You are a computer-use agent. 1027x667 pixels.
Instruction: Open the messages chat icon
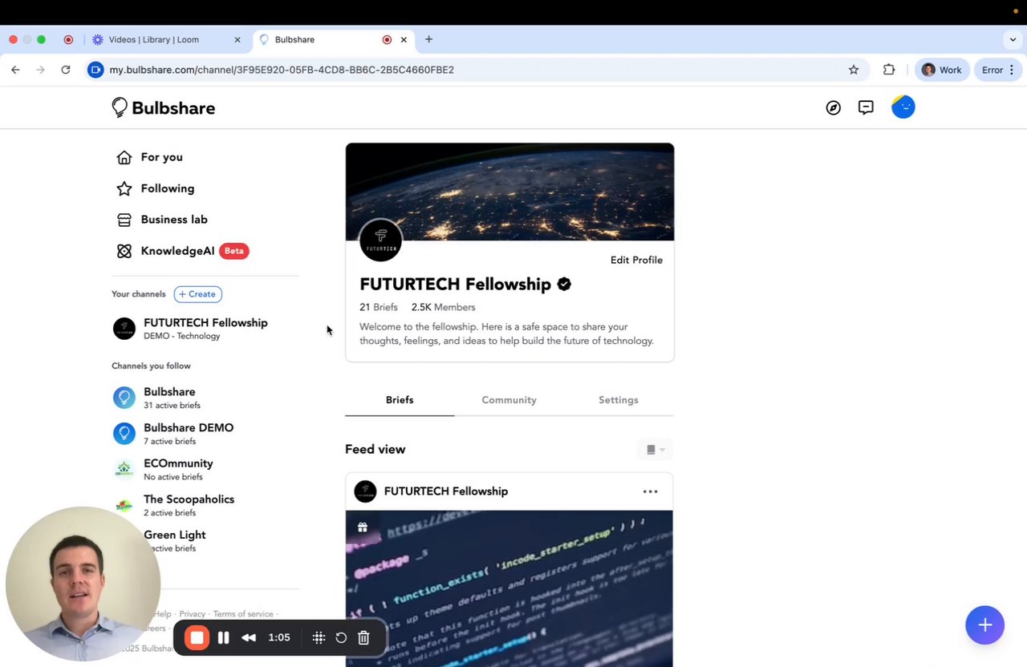click(x=866, y=107)
